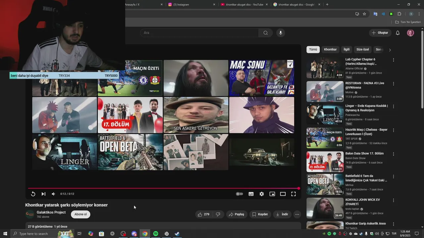
Task: Open Microsoft Store from the taskbar
Action: tap(101, 234)
